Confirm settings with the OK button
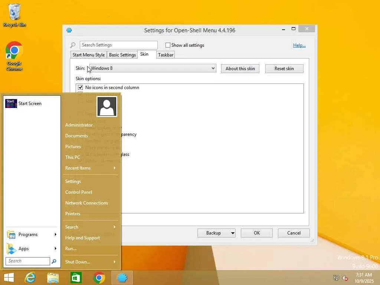380x285 pixels. coord(257,233)
